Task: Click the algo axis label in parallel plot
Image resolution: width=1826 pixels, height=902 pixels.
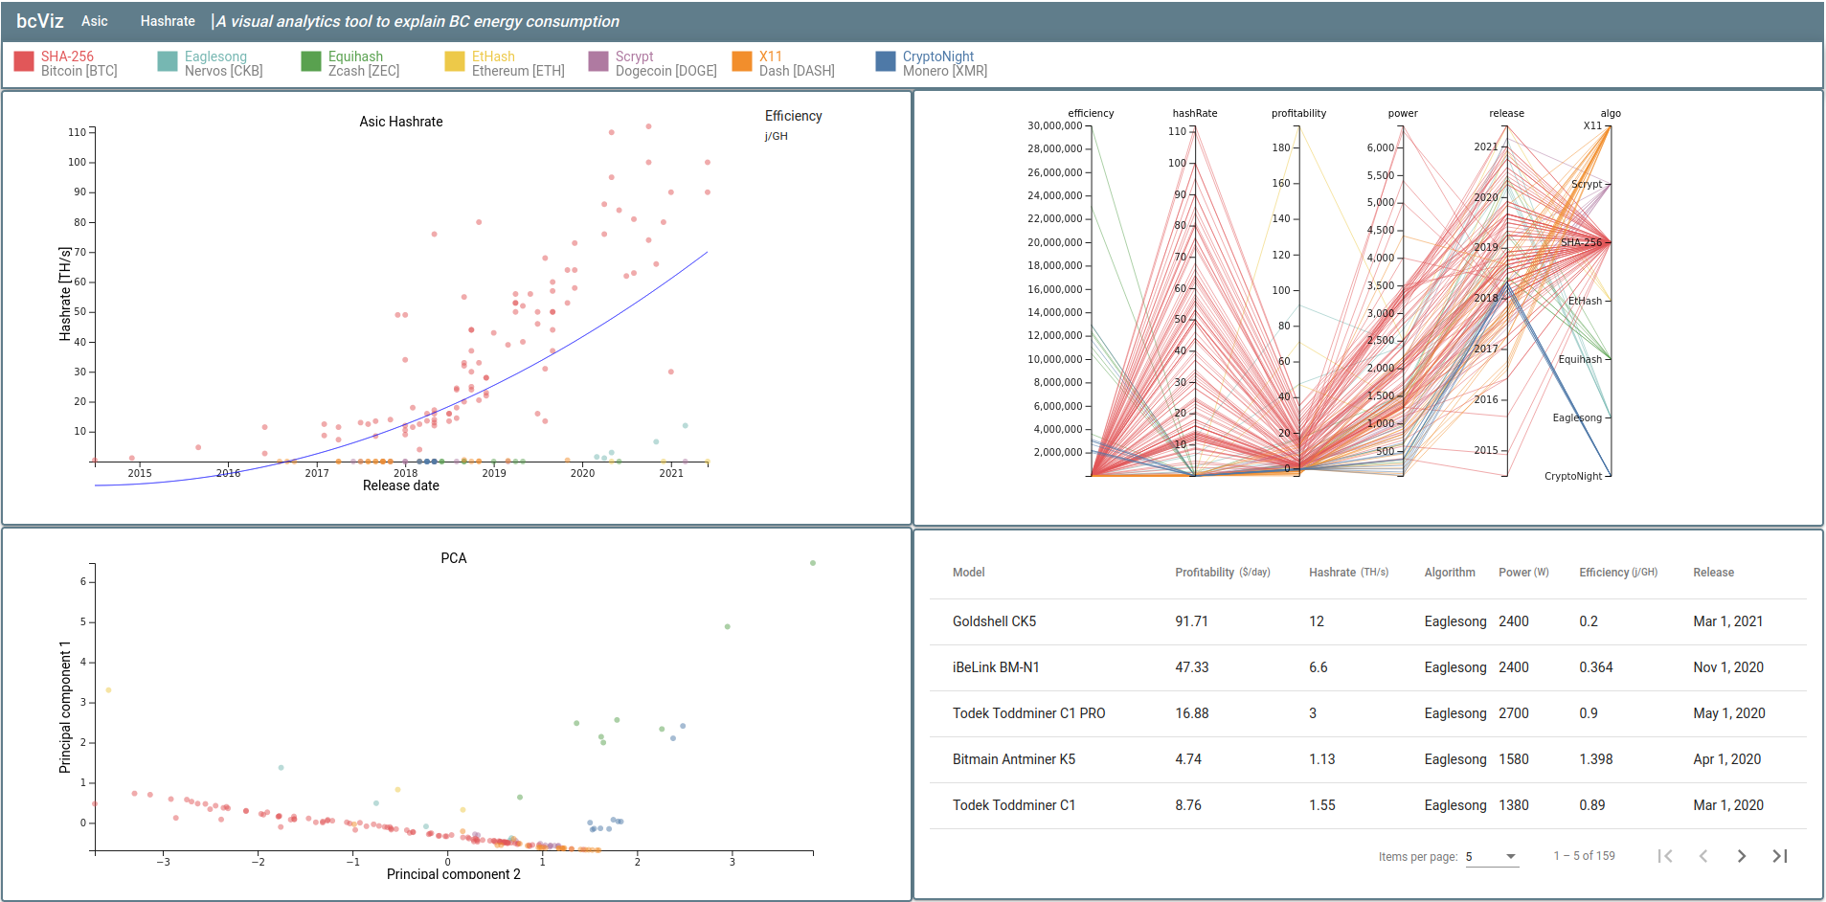Action: [x=1611, y=113]
